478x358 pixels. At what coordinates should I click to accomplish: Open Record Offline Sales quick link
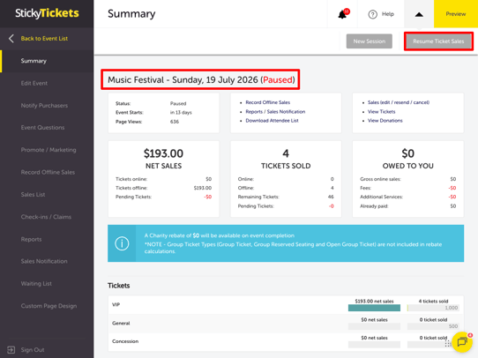pos(267,102)
